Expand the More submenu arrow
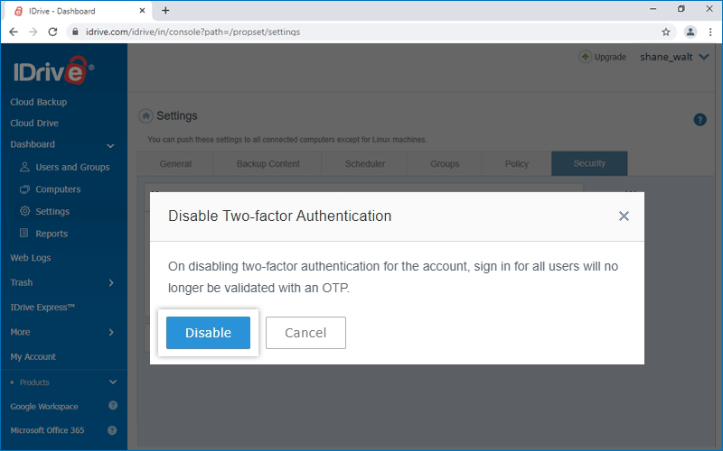Viewport: 723px width, 451px height. [110, 332]
